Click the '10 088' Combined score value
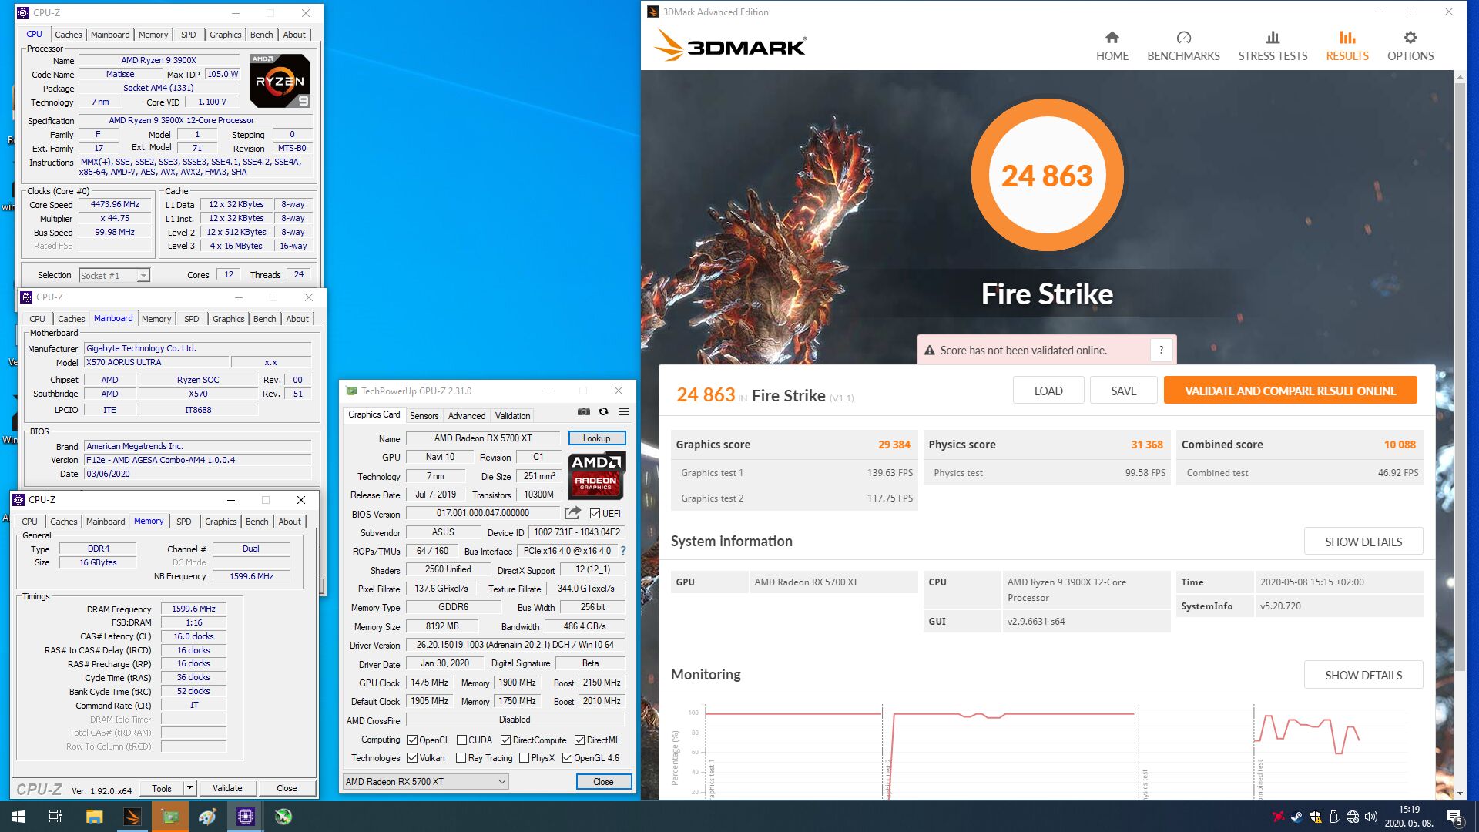 (1400, 445)
